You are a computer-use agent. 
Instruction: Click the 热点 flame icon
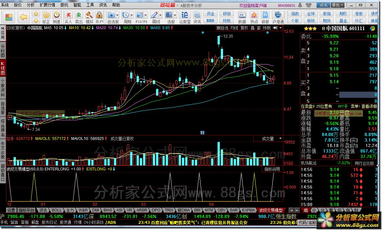pyautogui.click(x=254, y=15)
